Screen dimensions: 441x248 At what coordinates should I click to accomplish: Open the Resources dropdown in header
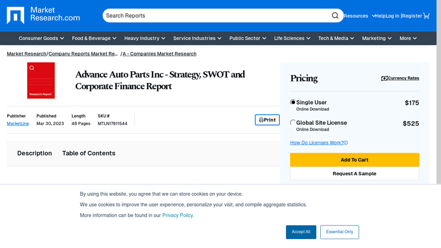359,16
